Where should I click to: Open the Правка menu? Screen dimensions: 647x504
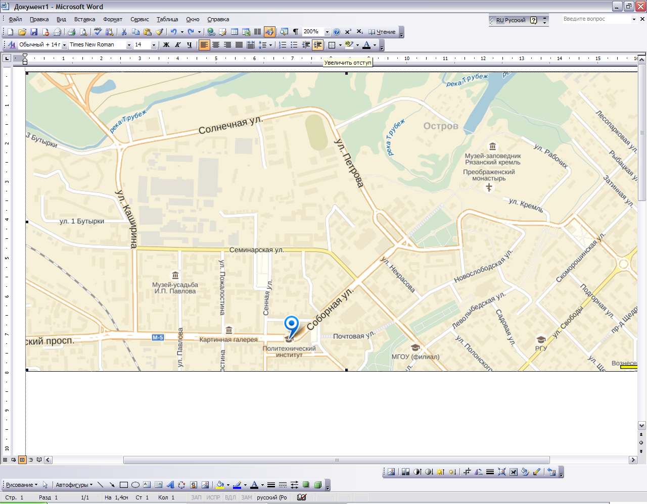[x=39, y=19]
